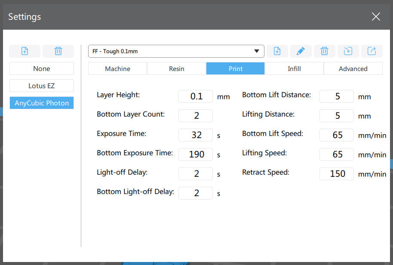Screen dimensions: 393x265
Task: Click the Retract Speed value box
Action: (x=337, y=174)
